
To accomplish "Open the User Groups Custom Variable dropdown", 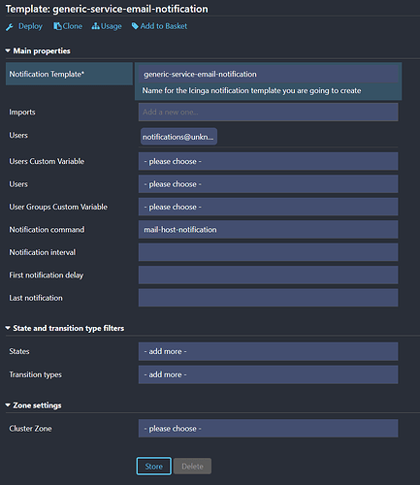I will 268,207.
